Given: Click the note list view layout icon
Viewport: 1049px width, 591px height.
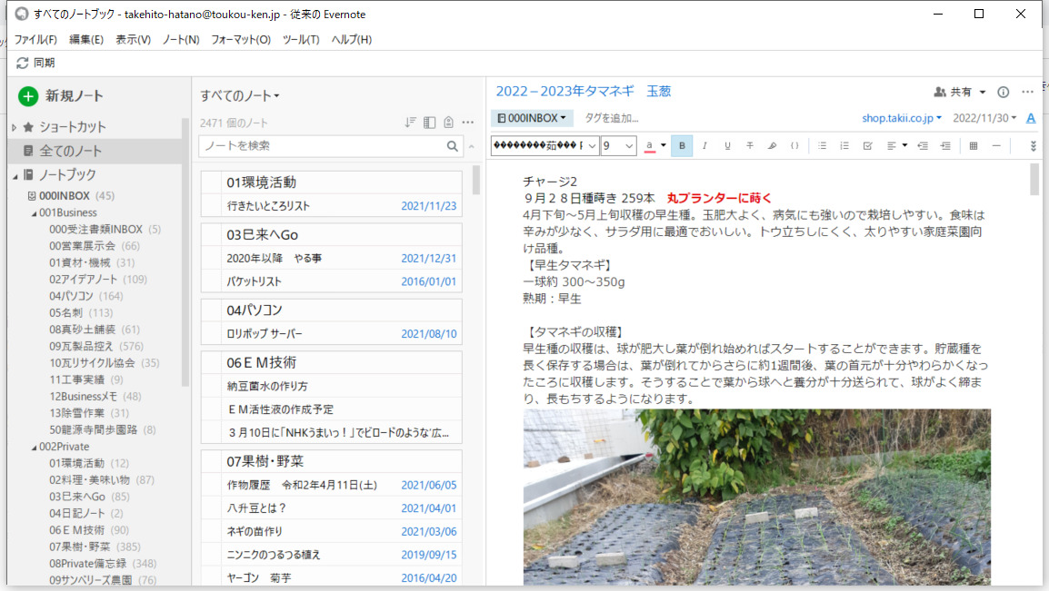Looking at the screenshot, I should point(430,123).
